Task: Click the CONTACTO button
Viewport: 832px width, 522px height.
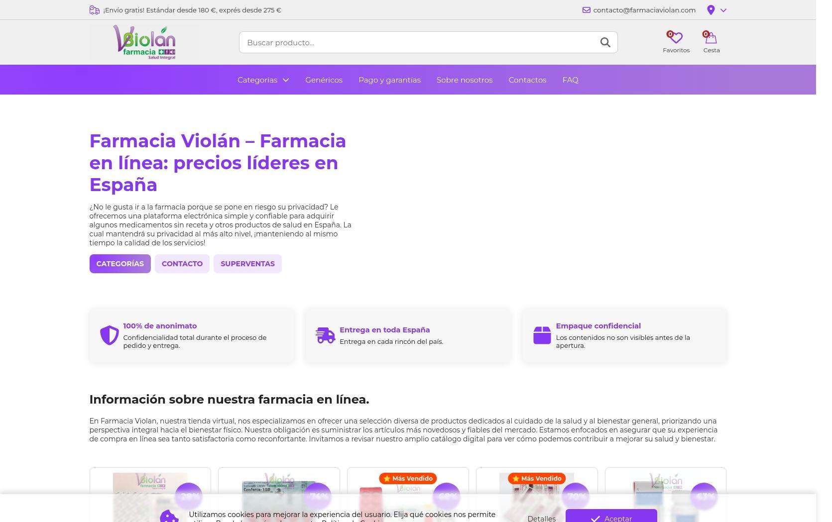Action: coord(182,264)
